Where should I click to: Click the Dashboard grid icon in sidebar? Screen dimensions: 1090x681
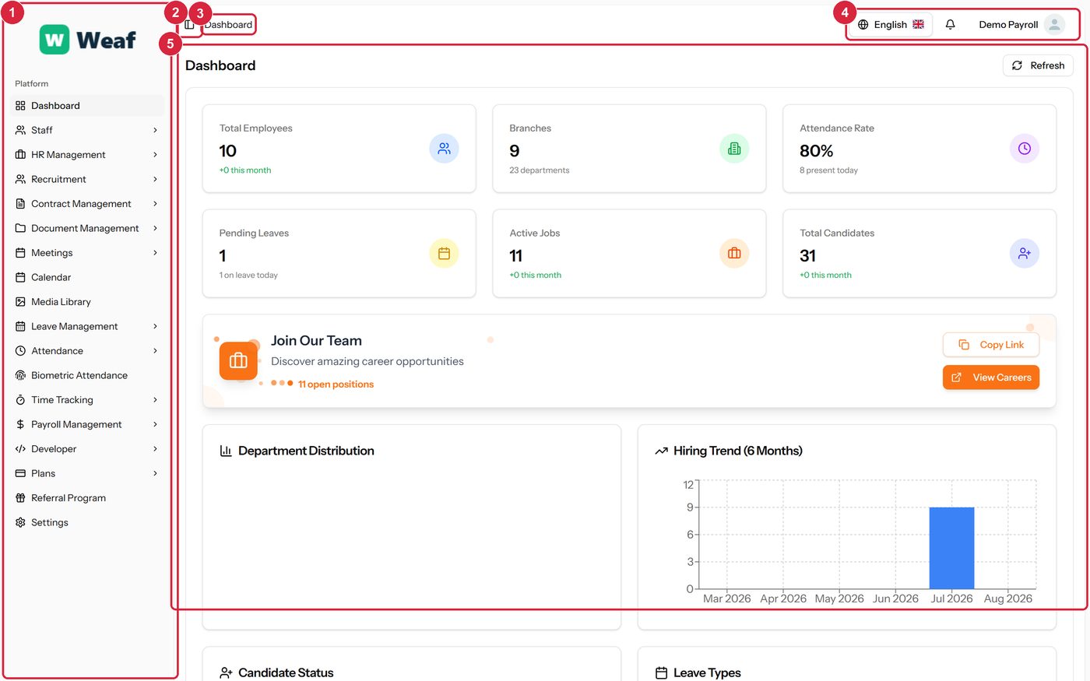[x=20, y=106]
